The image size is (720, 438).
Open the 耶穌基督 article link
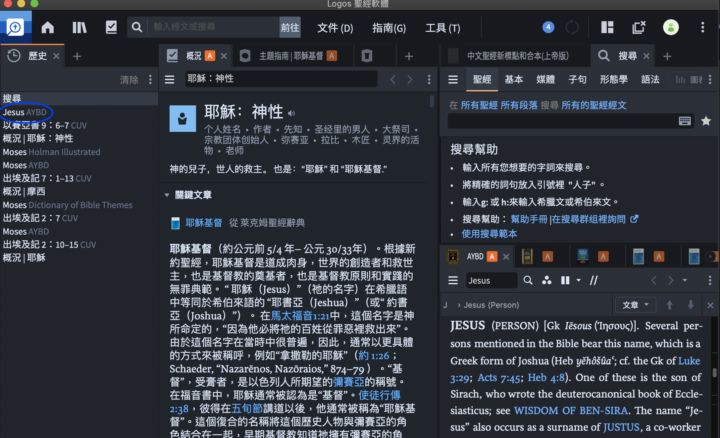pos(204,223)
